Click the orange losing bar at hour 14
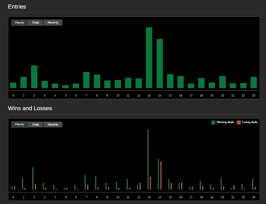Image resolution: width=266 pixels, height=204 pixels. (x=160, y=175)
